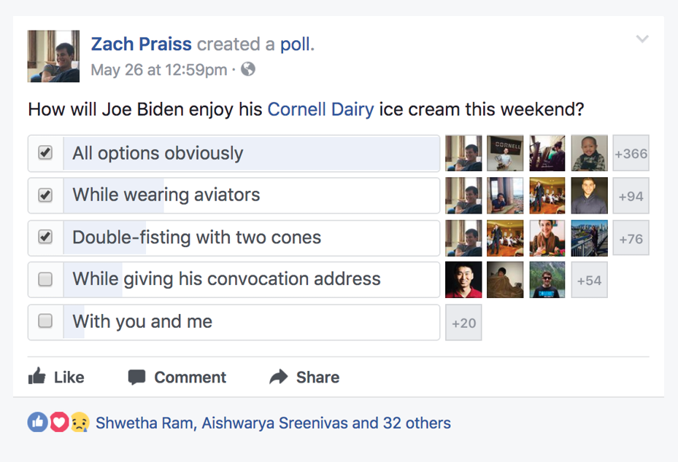Click the Comment speech bubble icon
The width and height of the screenshot is (678, 462).
(x=136, y=377)
